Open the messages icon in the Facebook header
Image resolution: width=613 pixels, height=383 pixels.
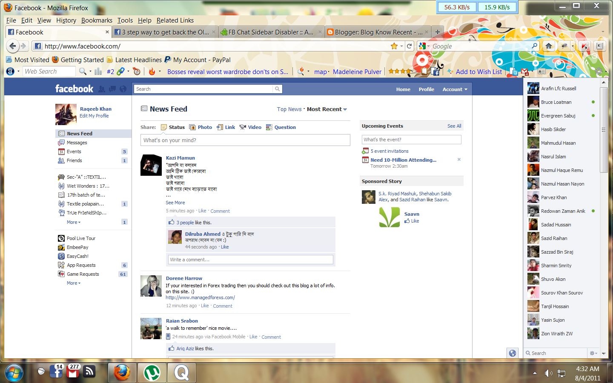pos(112,89)
